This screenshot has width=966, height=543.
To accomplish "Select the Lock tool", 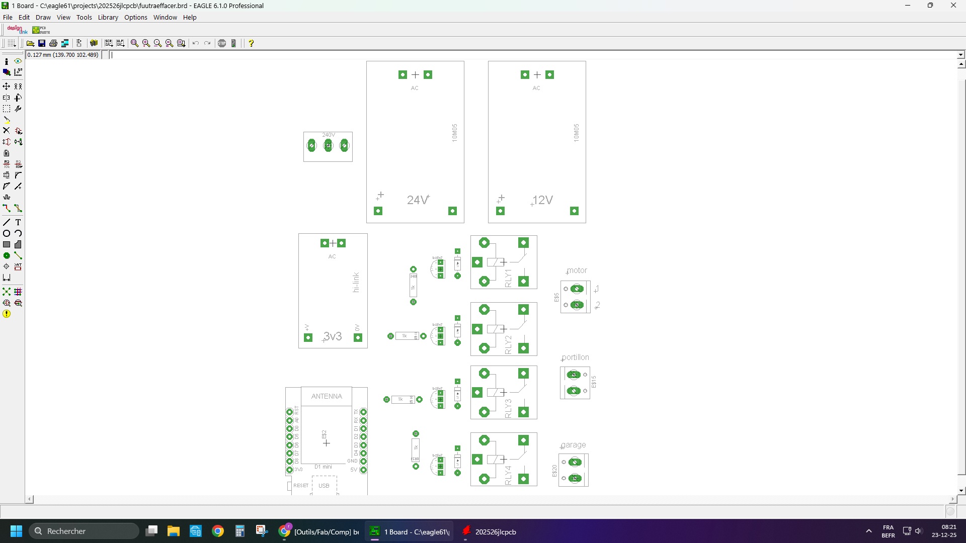I will tap(7, 153).
